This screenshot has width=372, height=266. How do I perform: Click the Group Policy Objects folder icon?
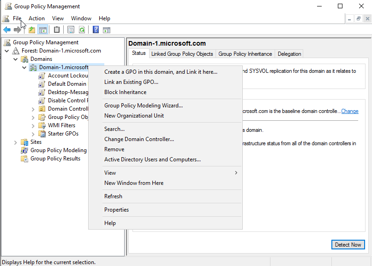42,117
